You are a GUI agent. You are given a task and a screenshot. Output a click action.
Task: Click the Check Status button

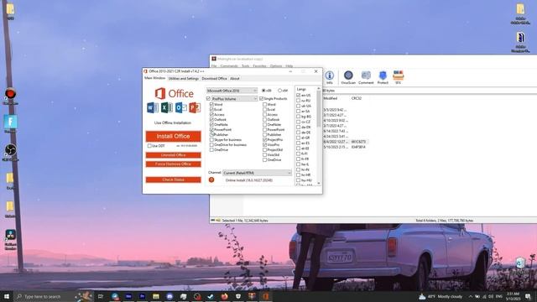coord(174,180)
